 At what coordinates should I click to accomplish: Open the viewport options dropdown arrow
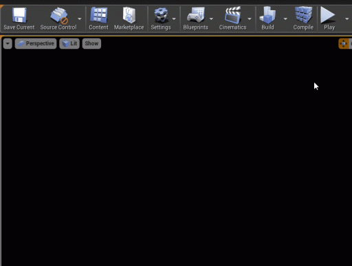click(8, 43)
